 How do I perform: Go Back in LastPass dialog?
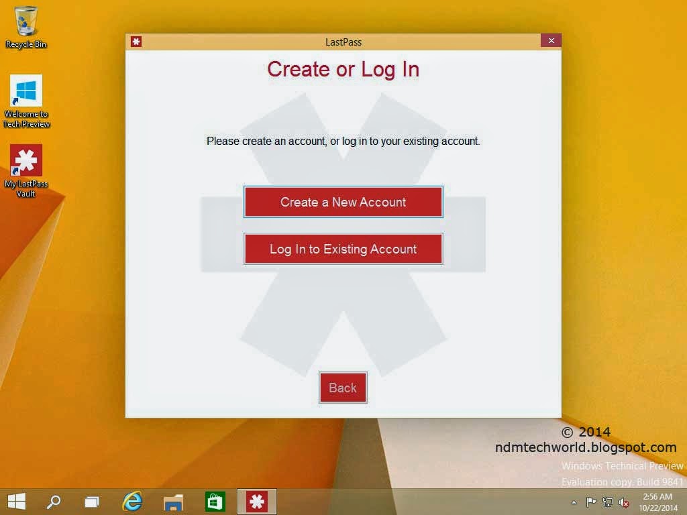[343, 388]
